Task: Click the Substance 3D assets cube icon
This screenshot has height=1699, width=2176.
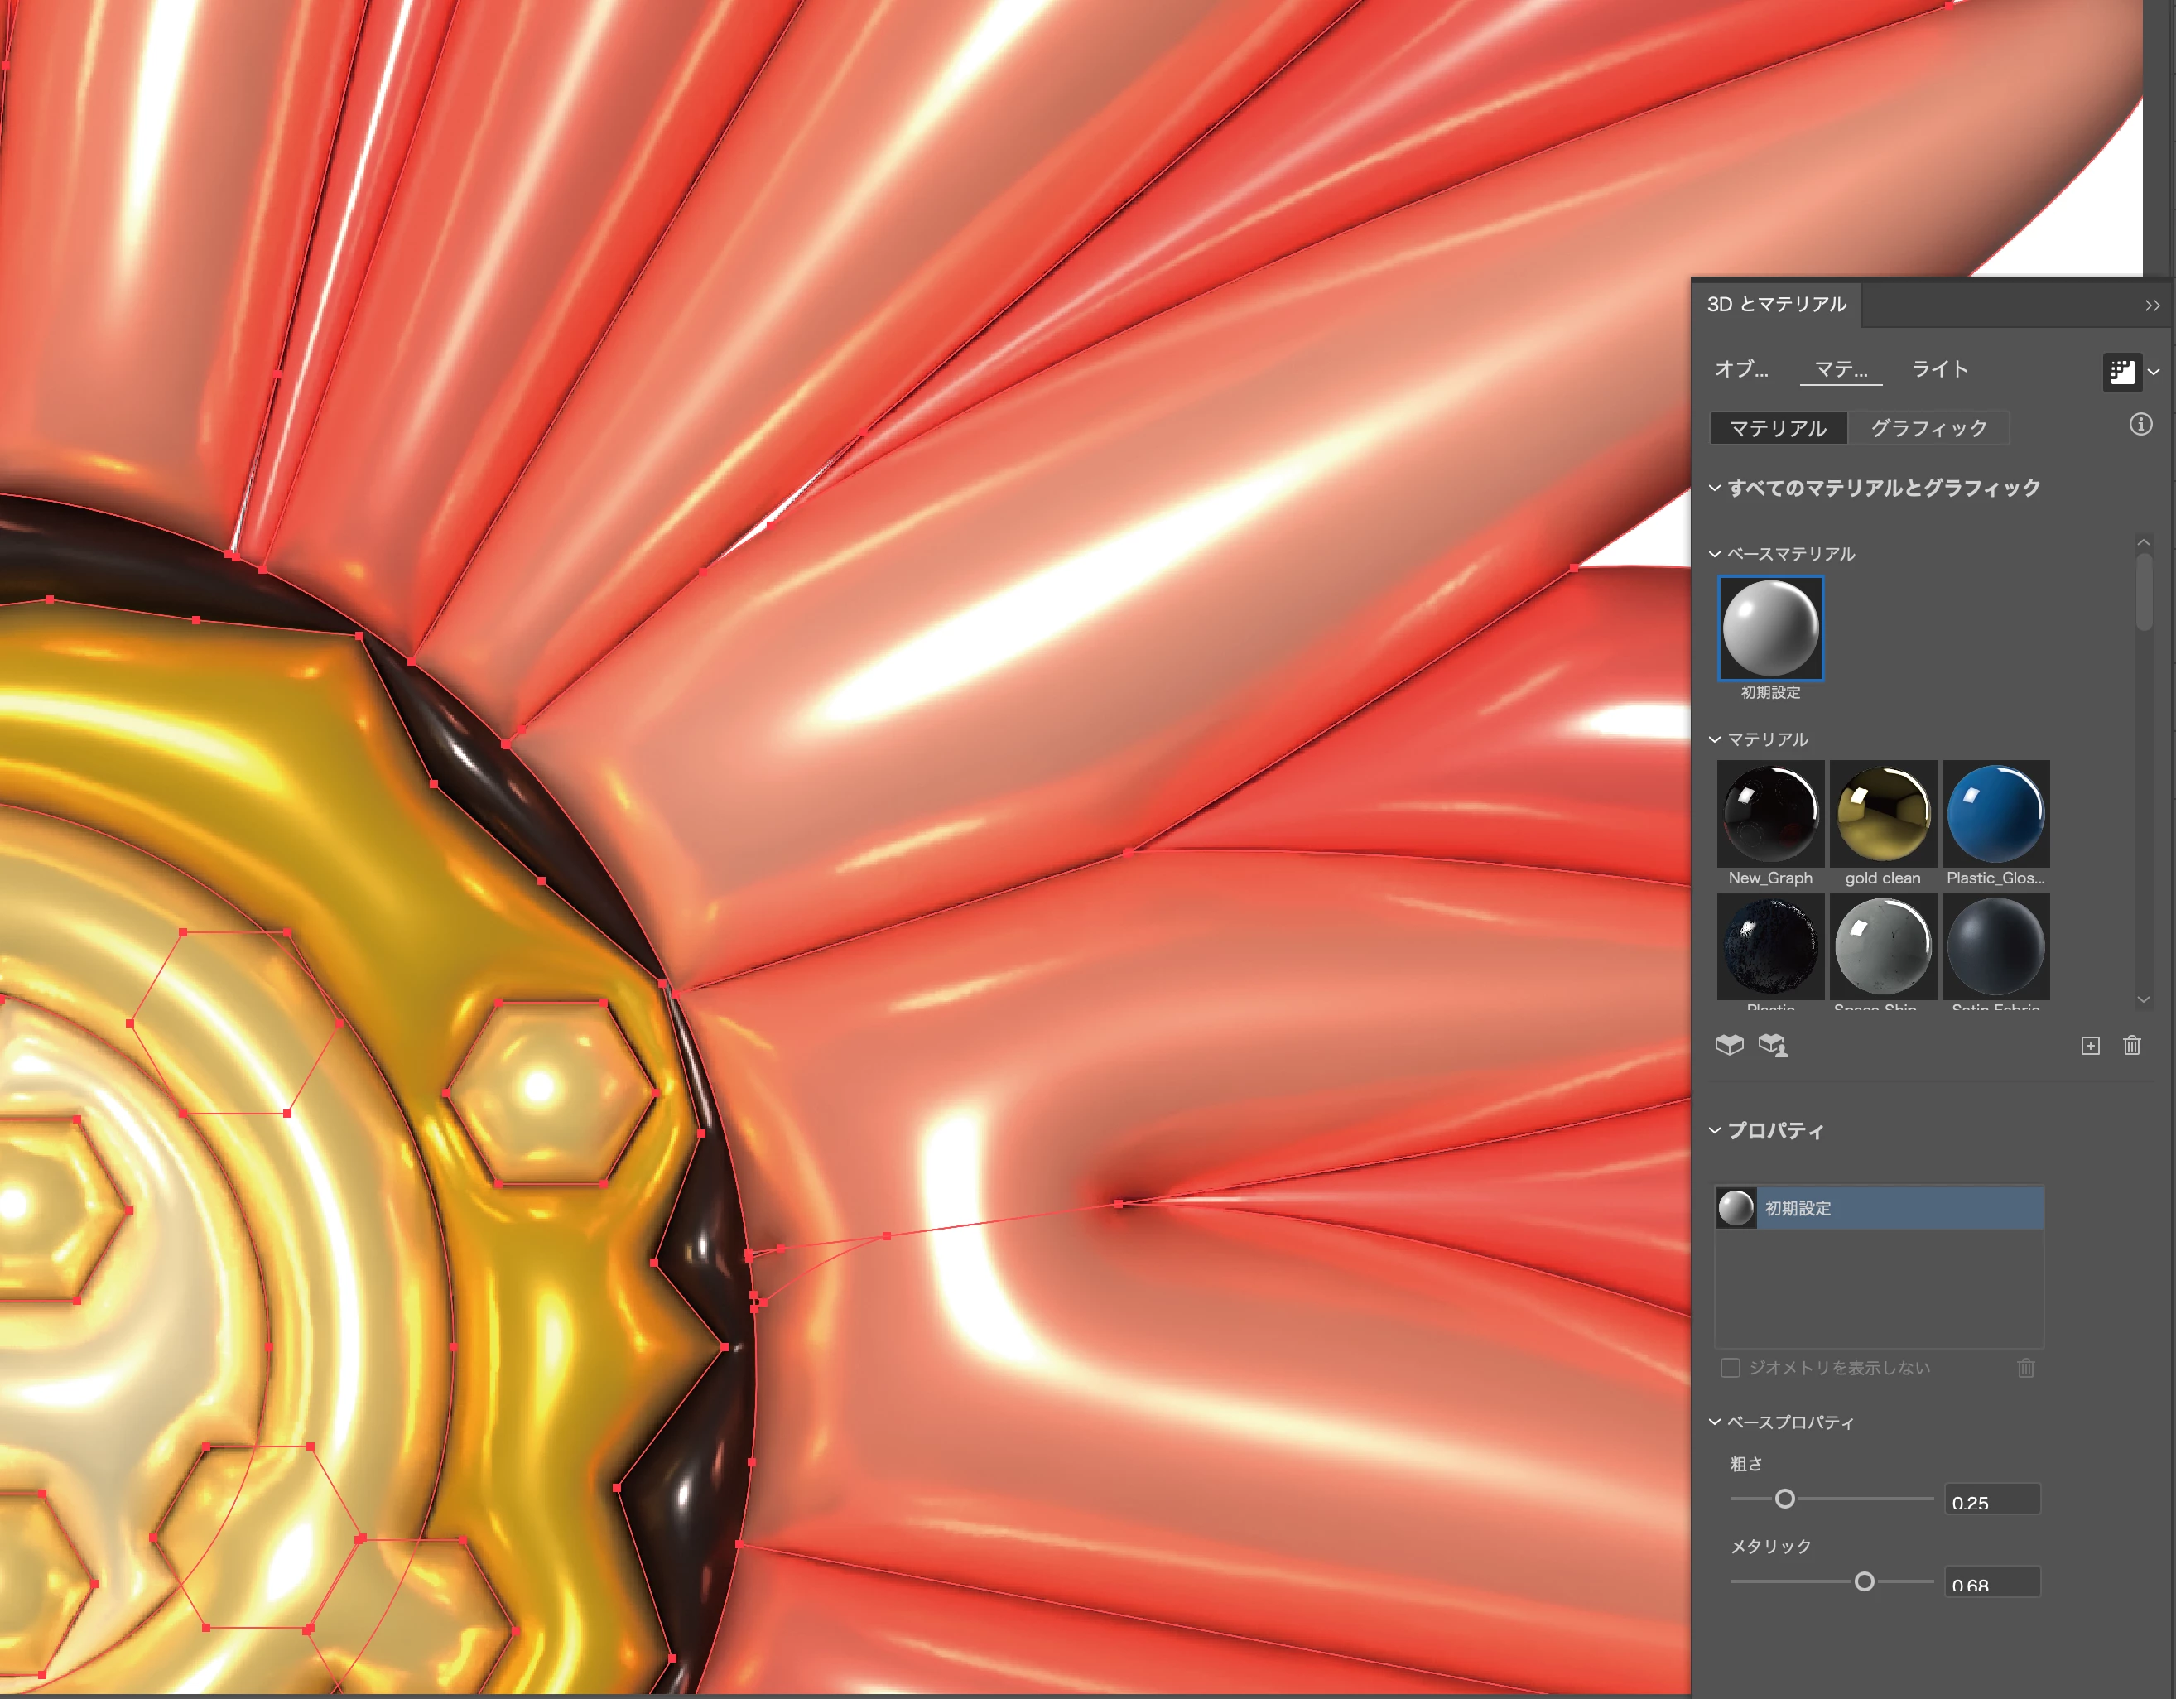Action: click(x=1730, y=1044)
